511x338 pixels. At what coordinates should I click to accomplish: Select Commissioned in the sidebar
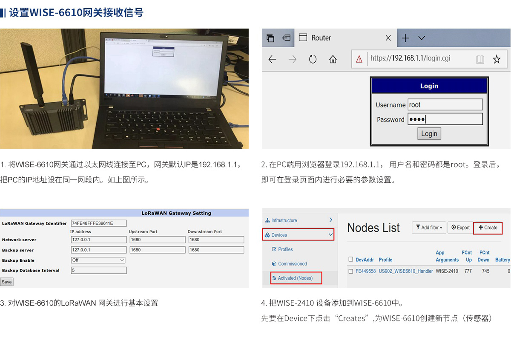tap(293, 264)
